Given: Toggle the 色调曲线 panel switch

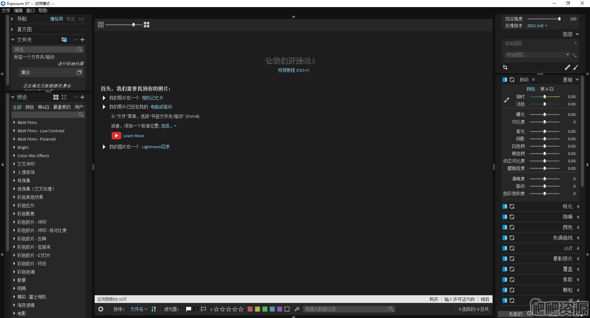Looking at the screenshot, I should (505, 238).
